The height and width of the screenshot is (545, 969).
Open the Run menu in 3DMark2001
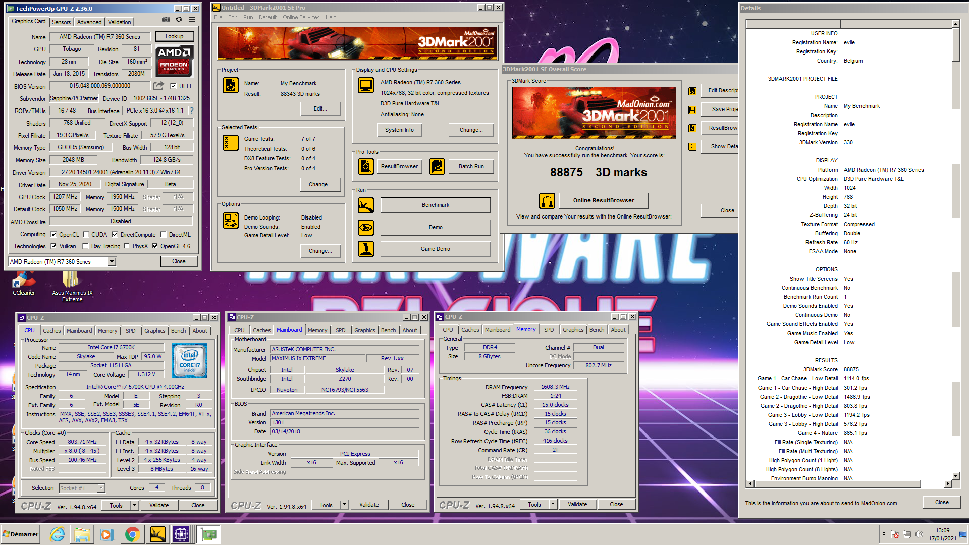pyautogui.click(x=248, y=17)
